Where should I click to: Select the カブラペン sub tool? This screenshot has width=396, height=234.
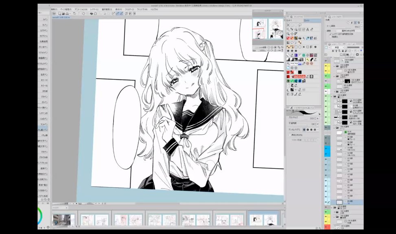pyautogui.click(x=44, y=30)
